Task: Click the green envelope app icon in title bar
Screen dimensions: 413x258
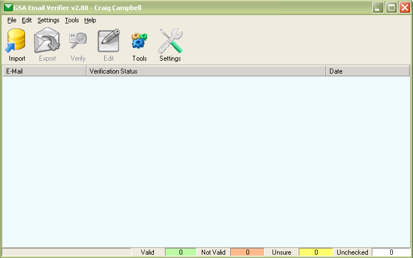Action: (8, 7)
